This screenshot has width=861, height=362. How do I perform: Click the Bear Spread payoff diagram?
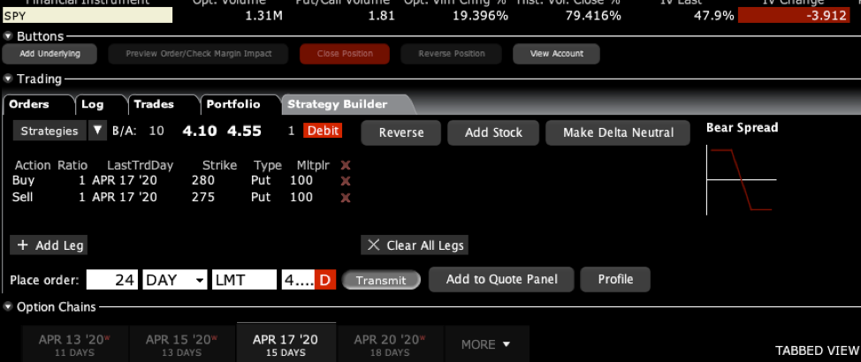pyautogui.click(x=741, y=180)
